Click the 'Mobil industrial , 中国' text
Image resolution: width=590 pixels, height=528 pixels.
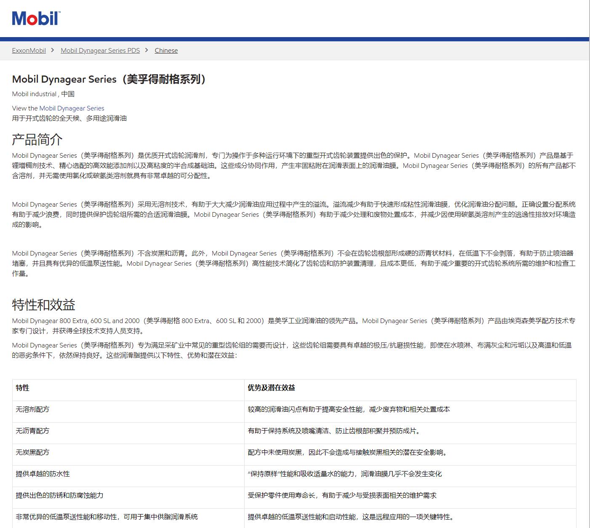(43, 94)
